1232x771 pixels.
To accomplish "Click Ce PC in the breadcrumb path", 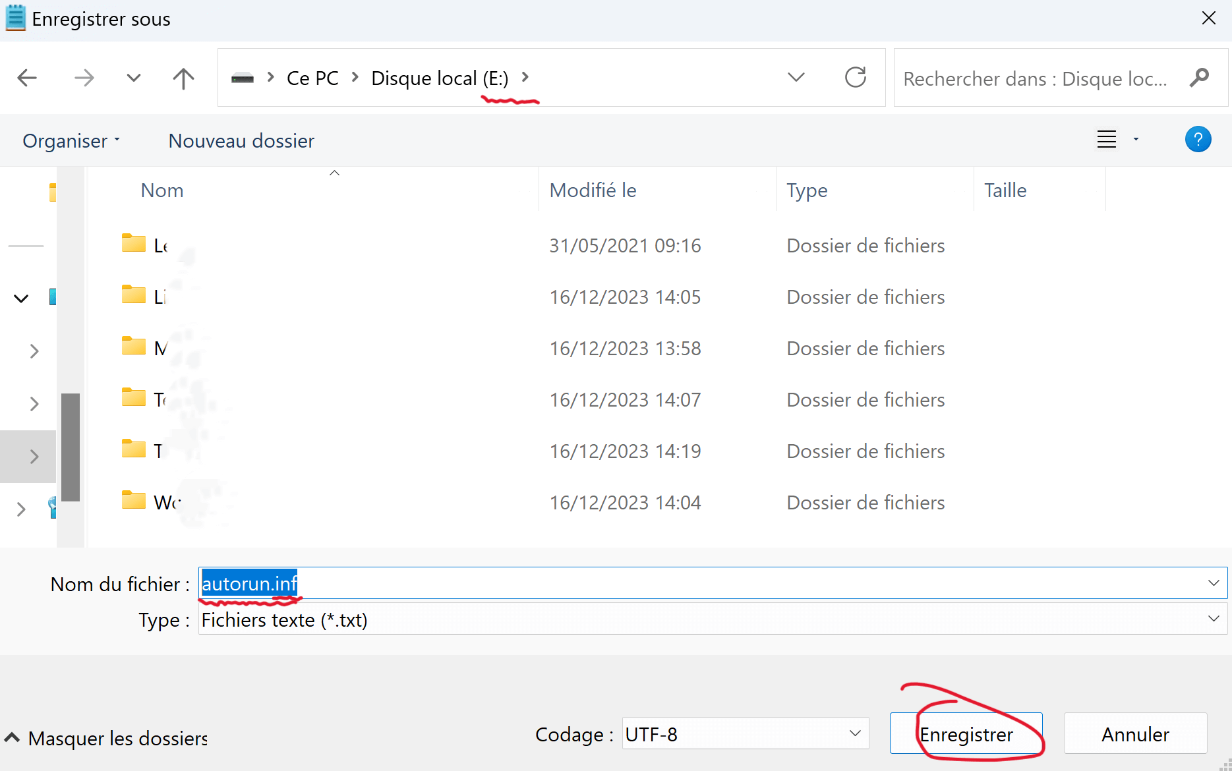I will click(312, 78).
